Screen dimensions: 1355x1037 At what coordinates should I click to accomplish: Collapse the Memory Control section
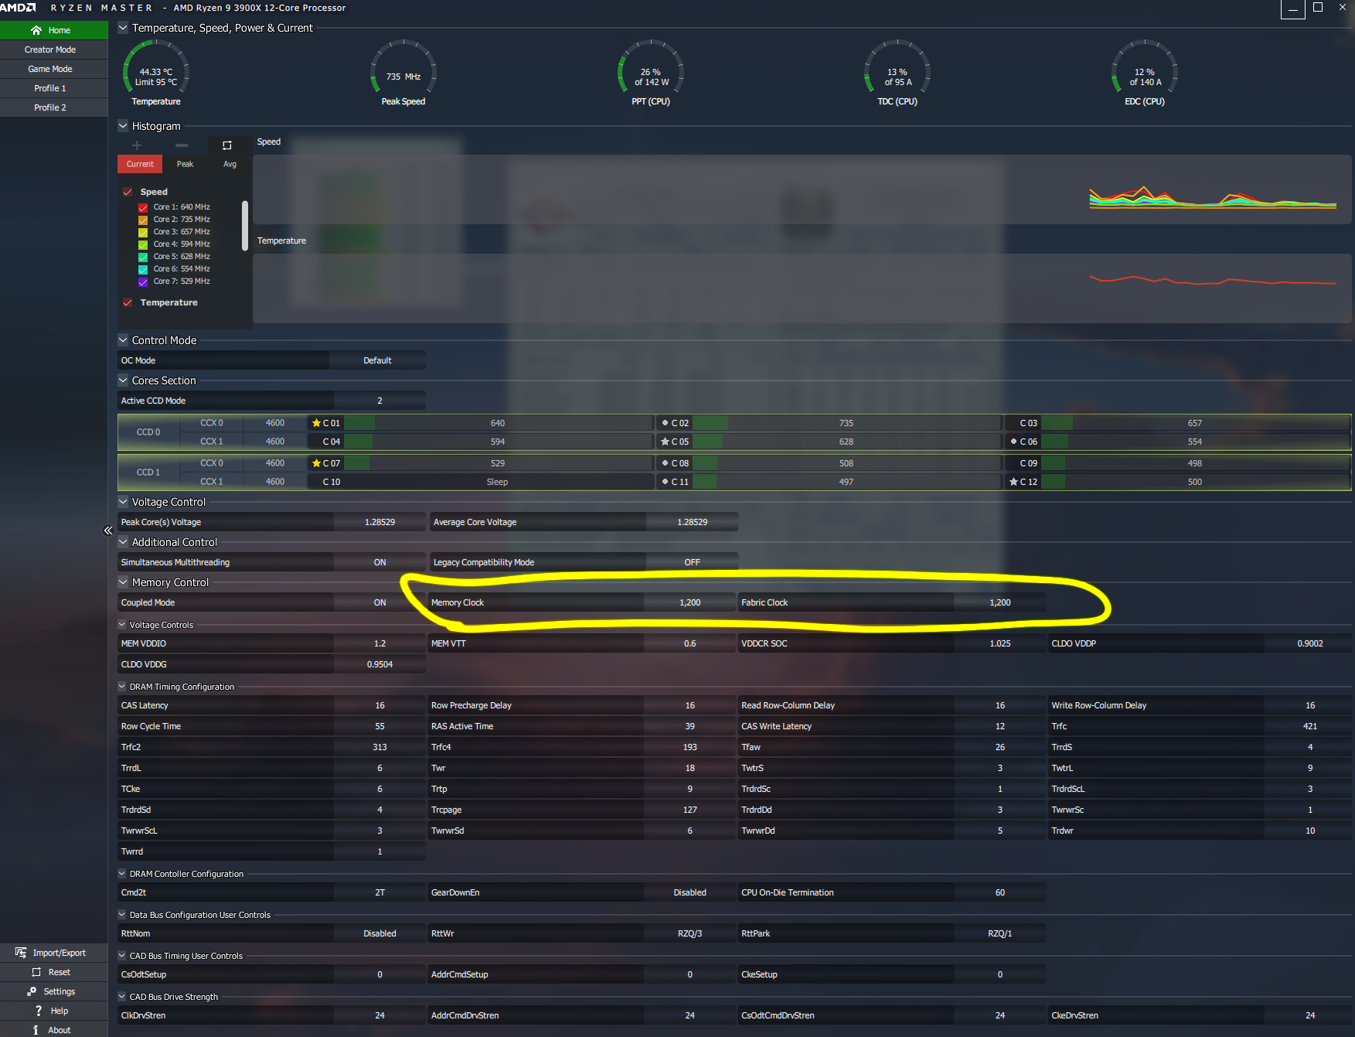point(123,582)
